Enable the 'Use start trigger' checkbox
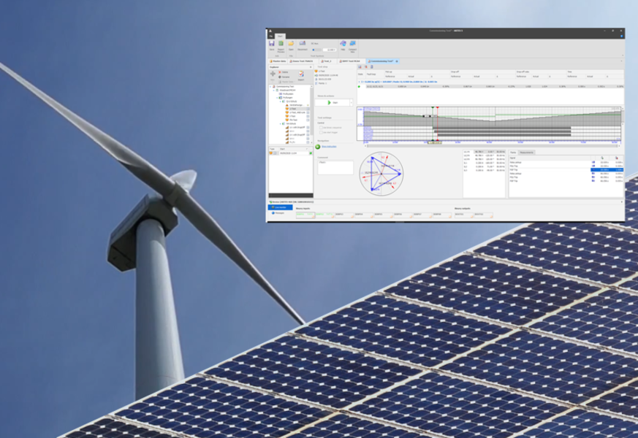Image resolution: width=638 pixels, height=438 pixels. click(319, 132)
